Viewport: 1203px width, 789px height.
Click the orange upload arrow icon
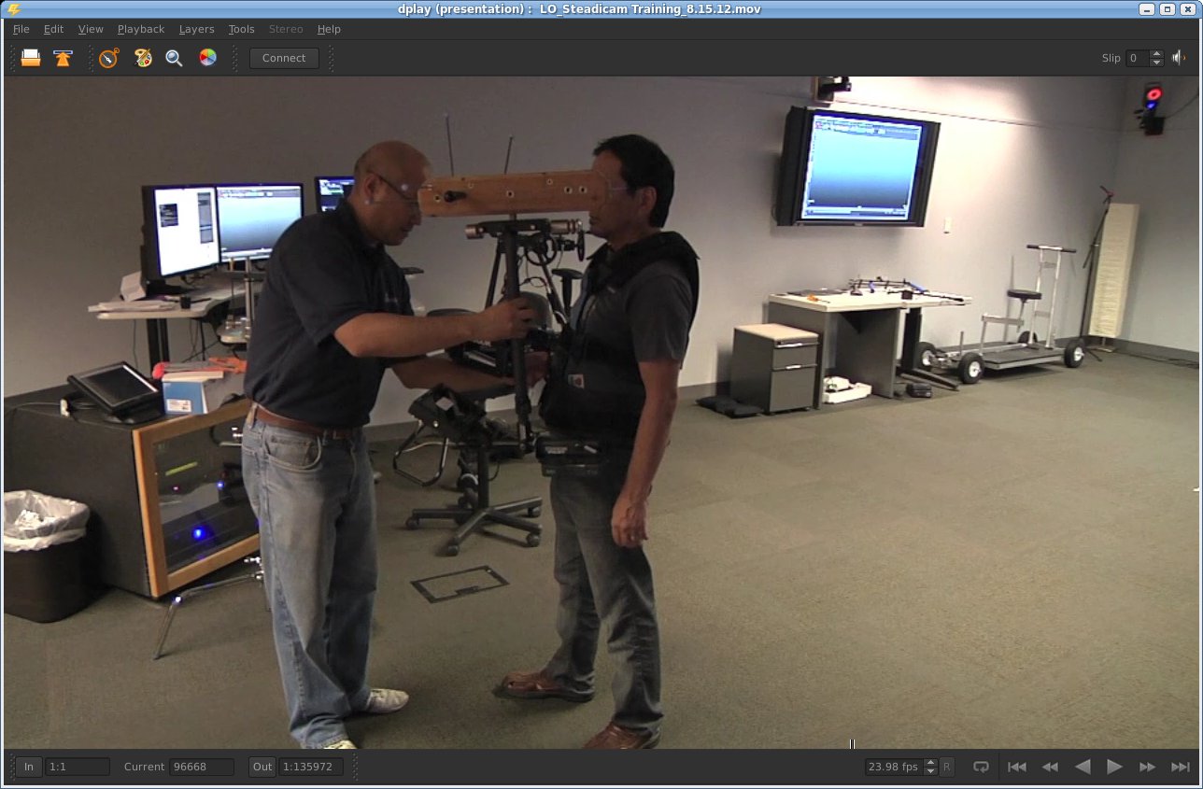pyautogui.click(x=63, y=58)
